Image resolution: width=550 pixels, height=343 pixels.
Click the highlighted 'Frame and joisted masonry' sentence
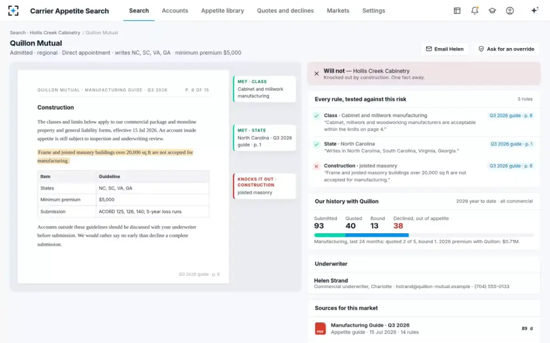tap(115, 156)
